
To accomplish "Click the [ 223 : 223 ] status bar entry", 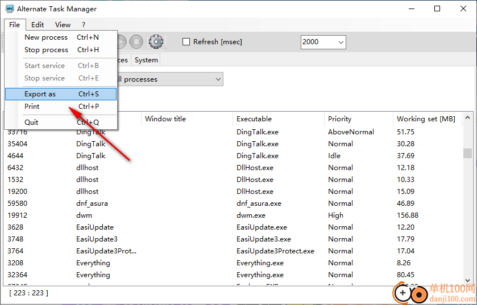I will [x=28, y=293].
